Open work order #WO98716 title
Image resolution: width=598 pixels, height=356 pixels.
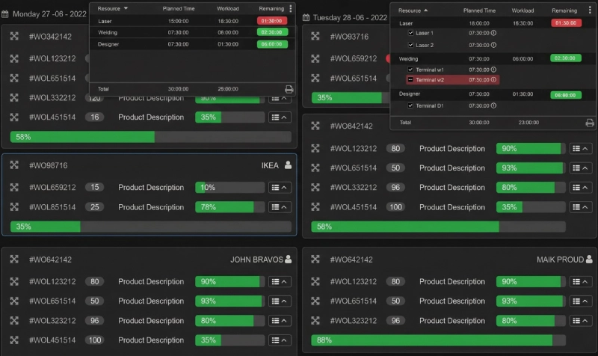point(49,165)
